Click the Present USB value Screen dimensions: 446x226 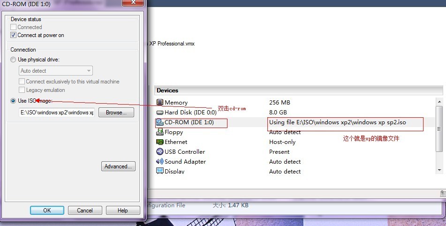[279, 152]
